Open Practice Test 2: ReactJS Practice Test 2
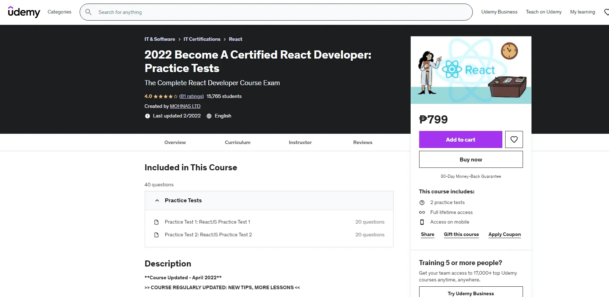609x297 pixels. [208, 235]
